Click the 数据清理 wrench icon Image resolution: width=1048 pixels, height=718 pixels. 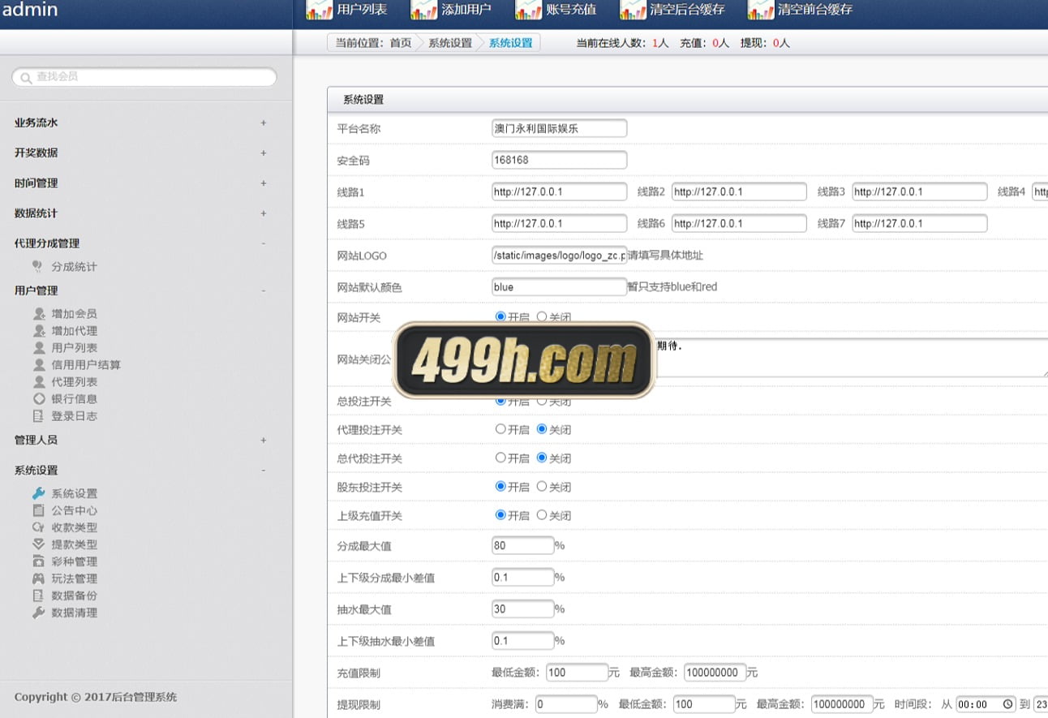(38, 613)
